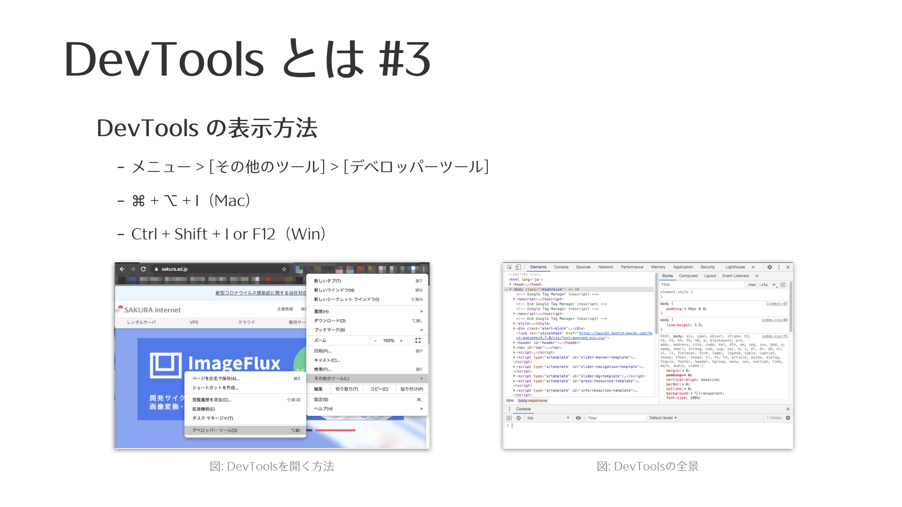Click the fullscreen icon in zoom row
Image resolution: width=902 pixels, height=507 pixels.
coord(418,340)
